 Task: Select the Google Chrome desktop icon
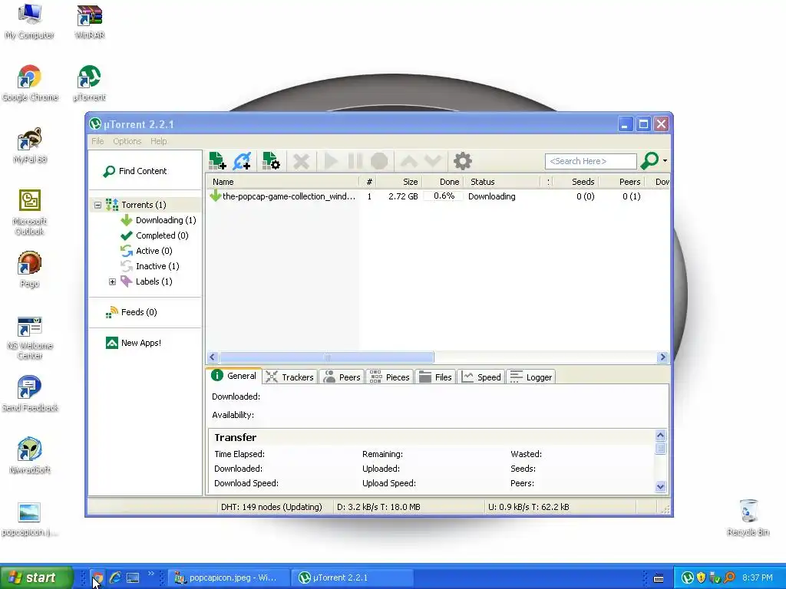point(30,84)
